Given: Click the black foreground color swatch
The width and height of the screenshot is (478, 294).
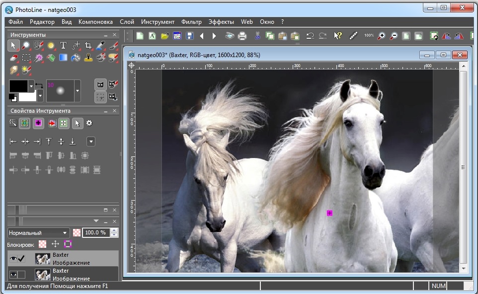Looking at the screenshot, I should pos(18,85).
